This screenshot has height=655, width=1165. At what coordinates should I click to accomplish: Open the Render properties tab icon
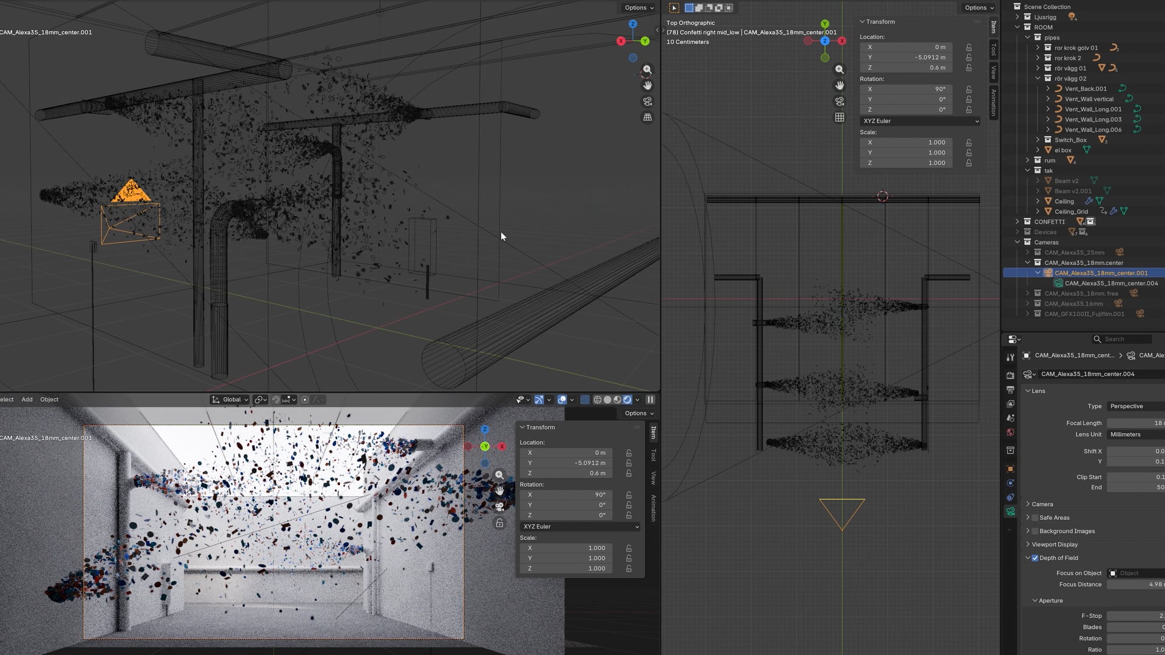pos(1010,375)
